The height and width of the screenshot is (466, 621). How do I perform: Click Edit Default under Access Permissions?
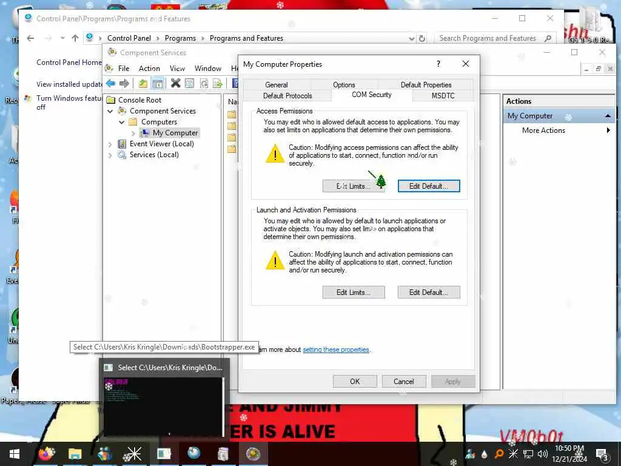(429, 186)
